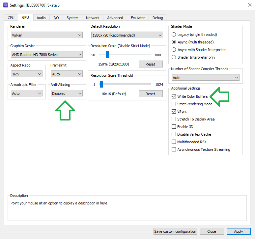Enable Strict Rendering Mode
Viewport: 255px width, 239px height.
(174, 104)
